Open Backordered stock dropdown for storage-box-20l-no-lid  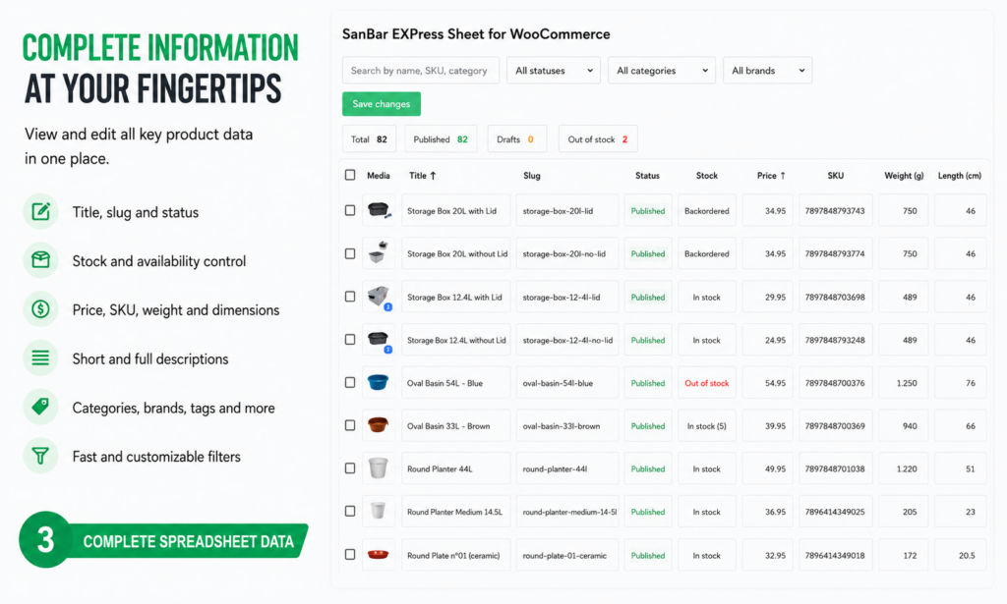[x=706, y=253]
